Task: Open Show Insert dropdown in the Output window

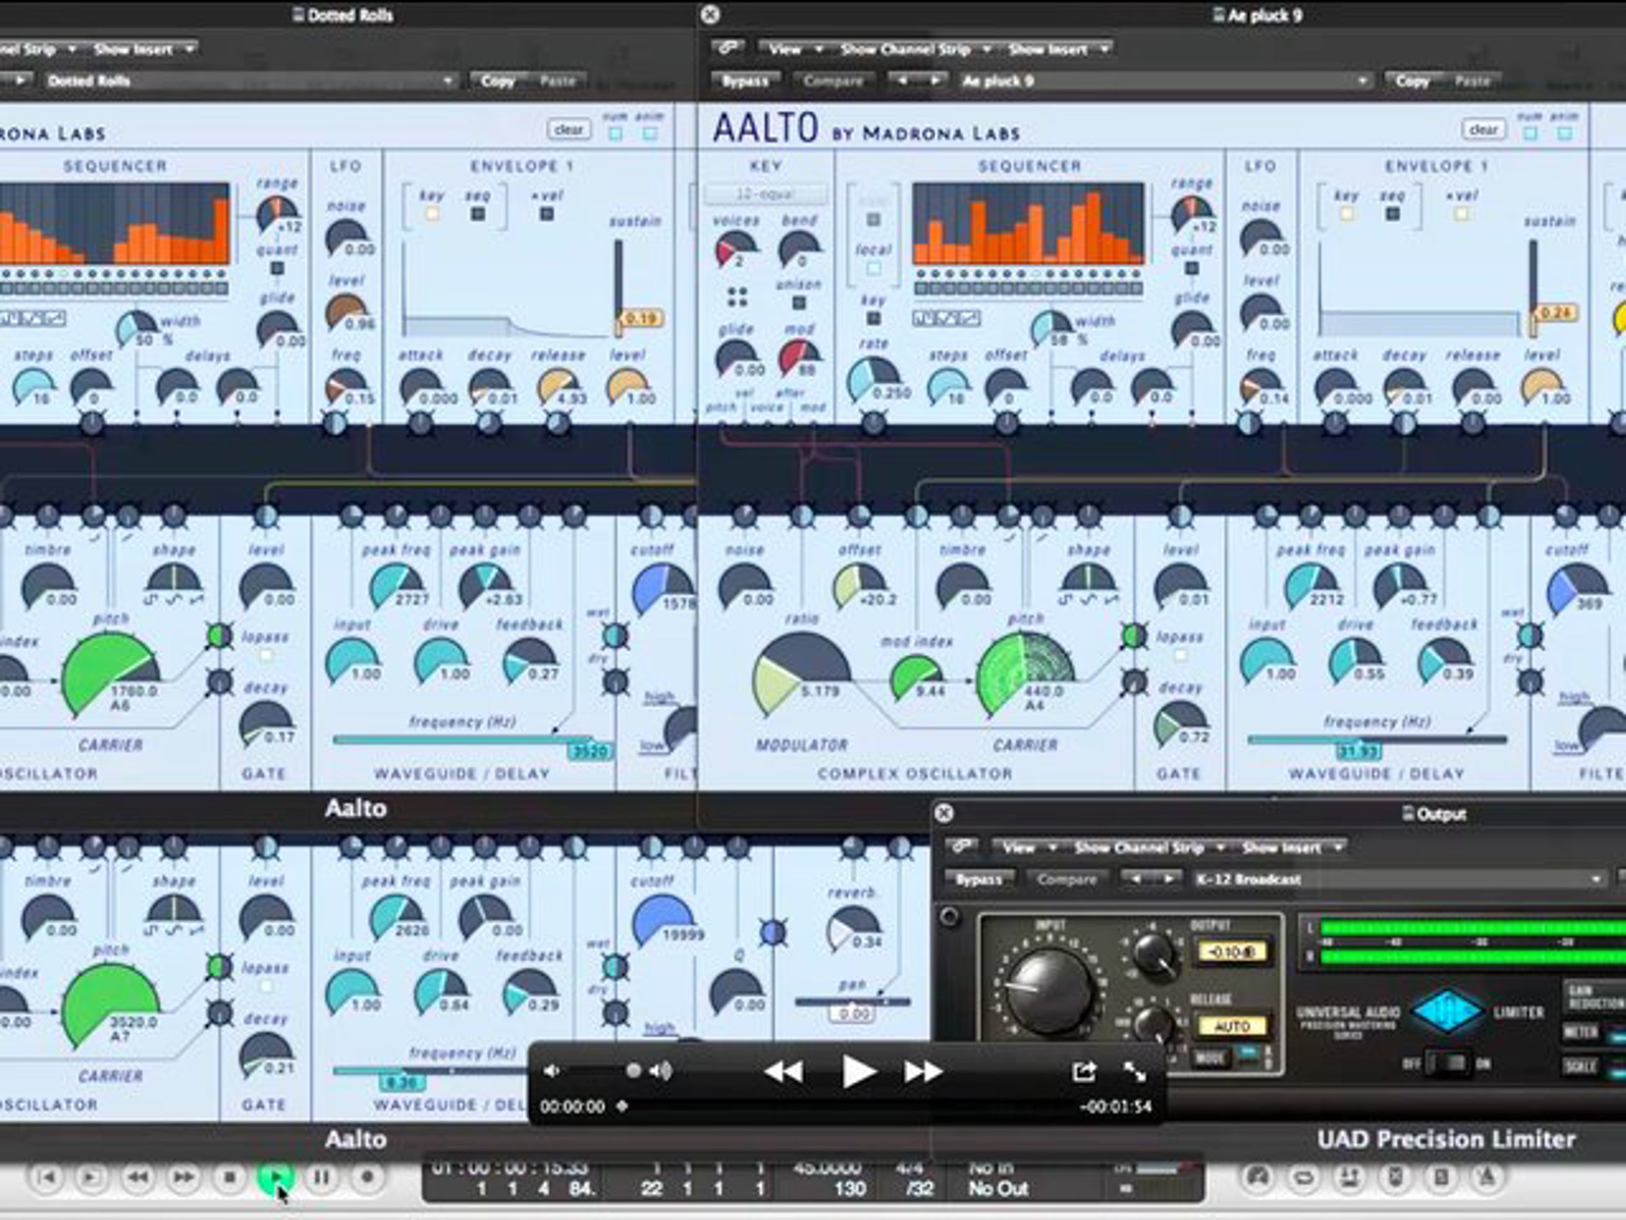Action: coord(1291,847)
